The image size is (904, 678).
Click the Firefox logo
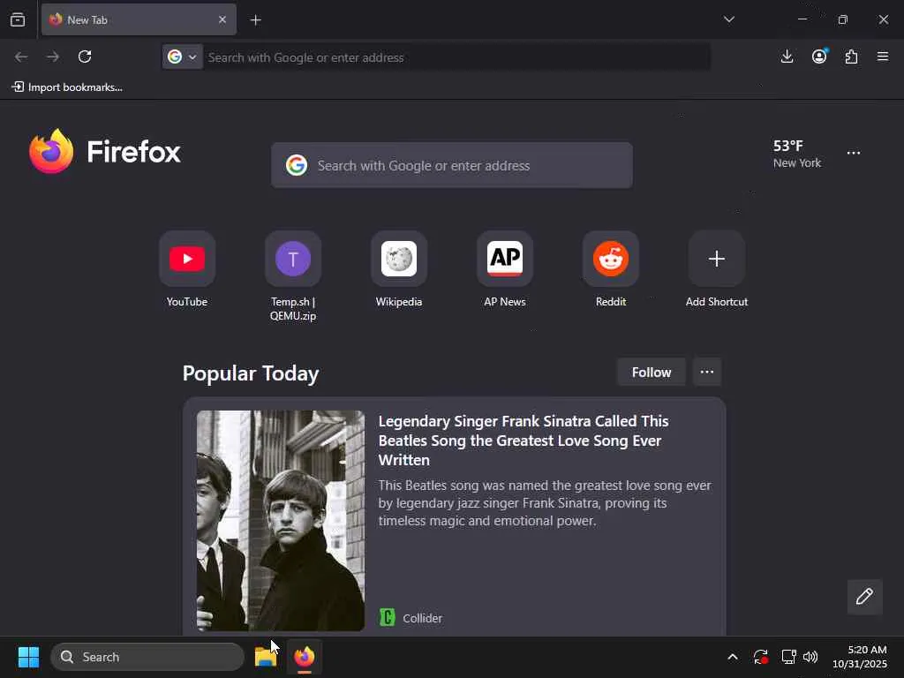(x=104, y=152)
